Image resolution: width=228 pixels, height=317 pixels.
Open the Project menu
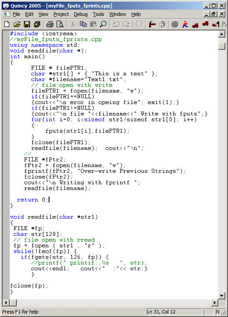coord(61,15)
